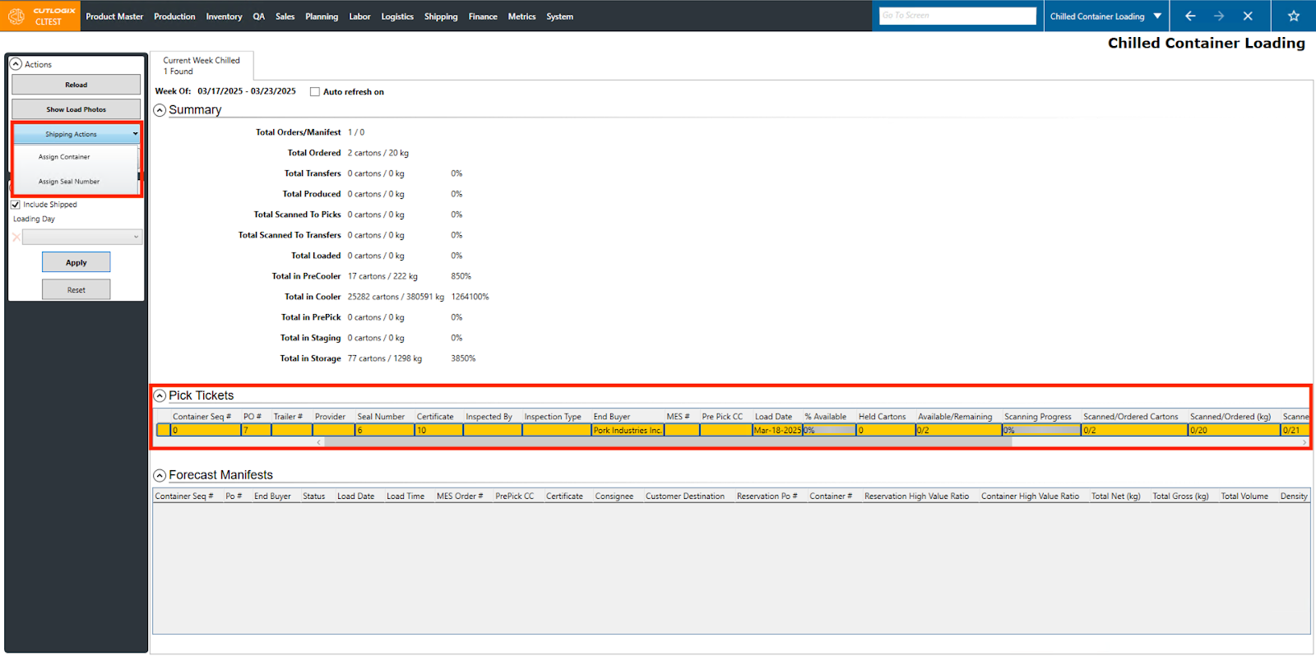Open the Loading Day dropdown
The image size is (1316, 656).
(82, 238)
